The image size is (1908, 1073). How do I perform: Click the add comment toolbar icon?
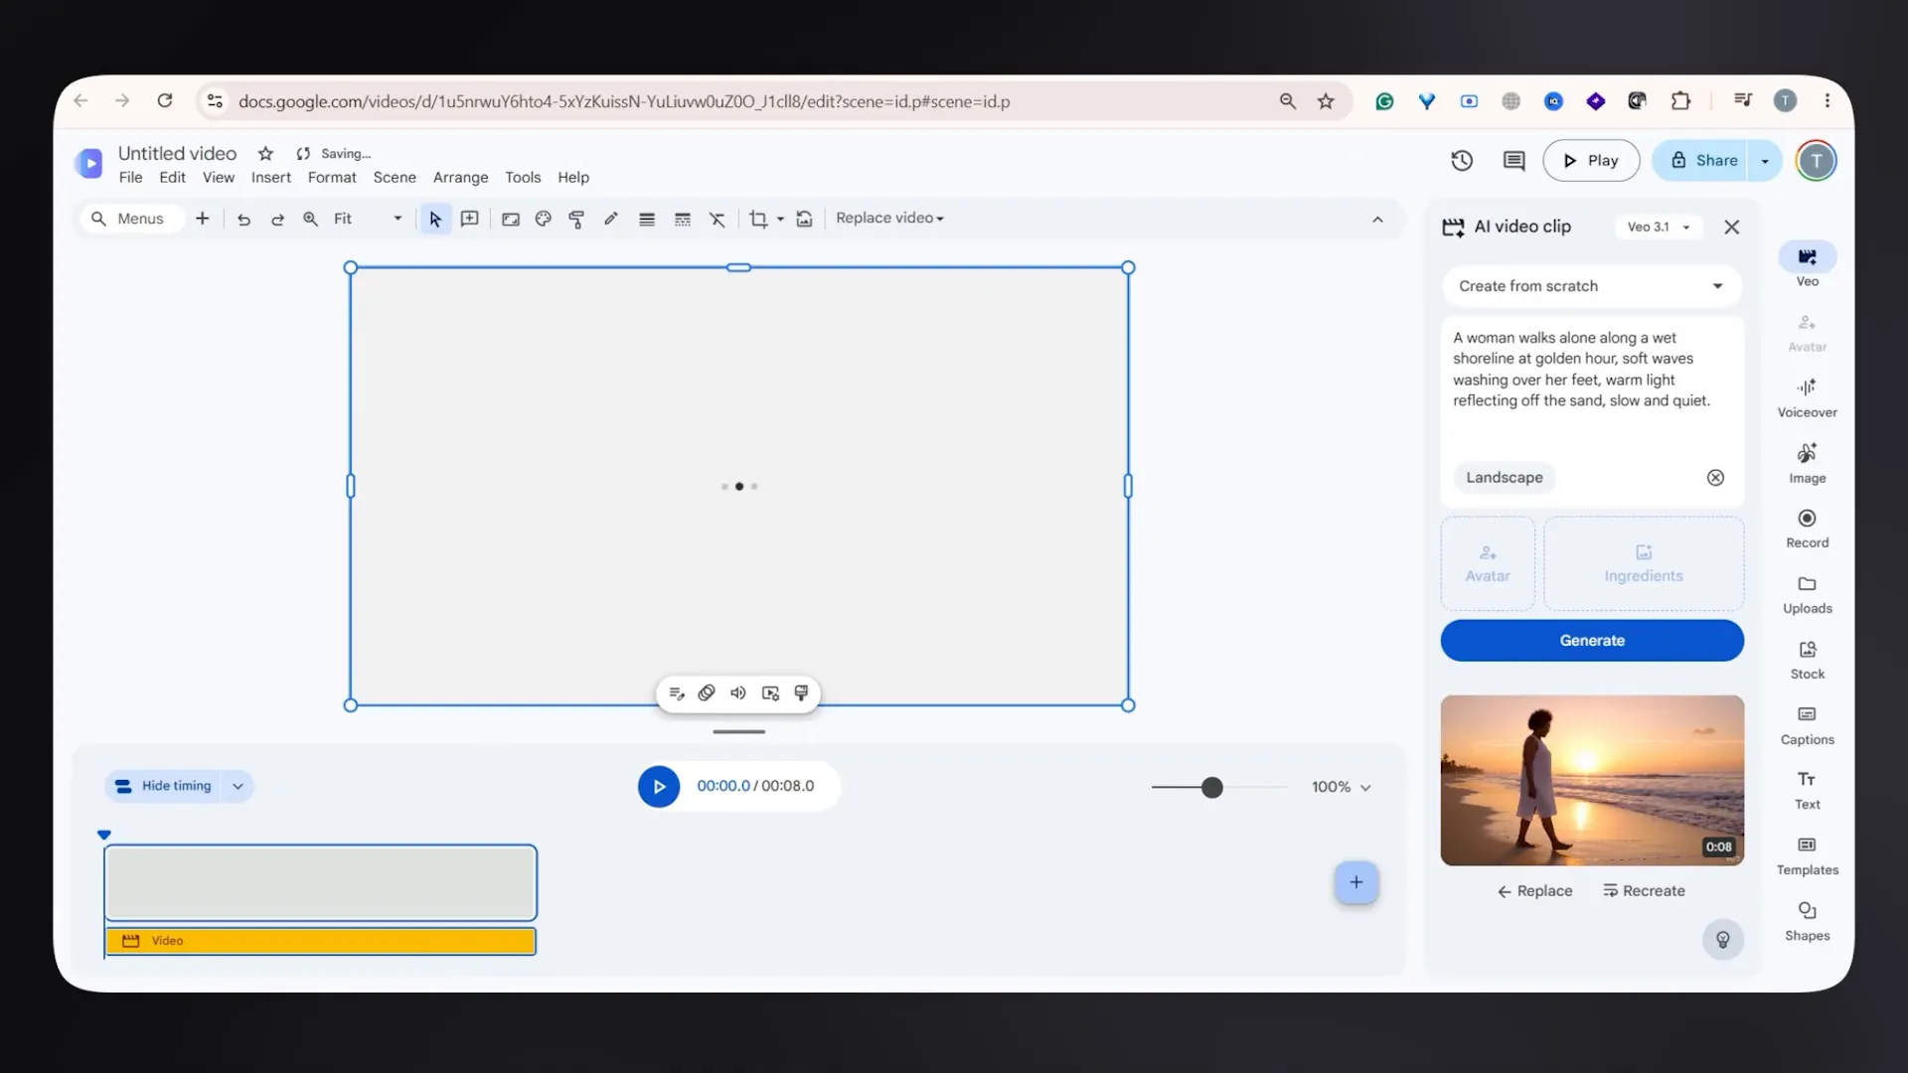click(469, 219)
